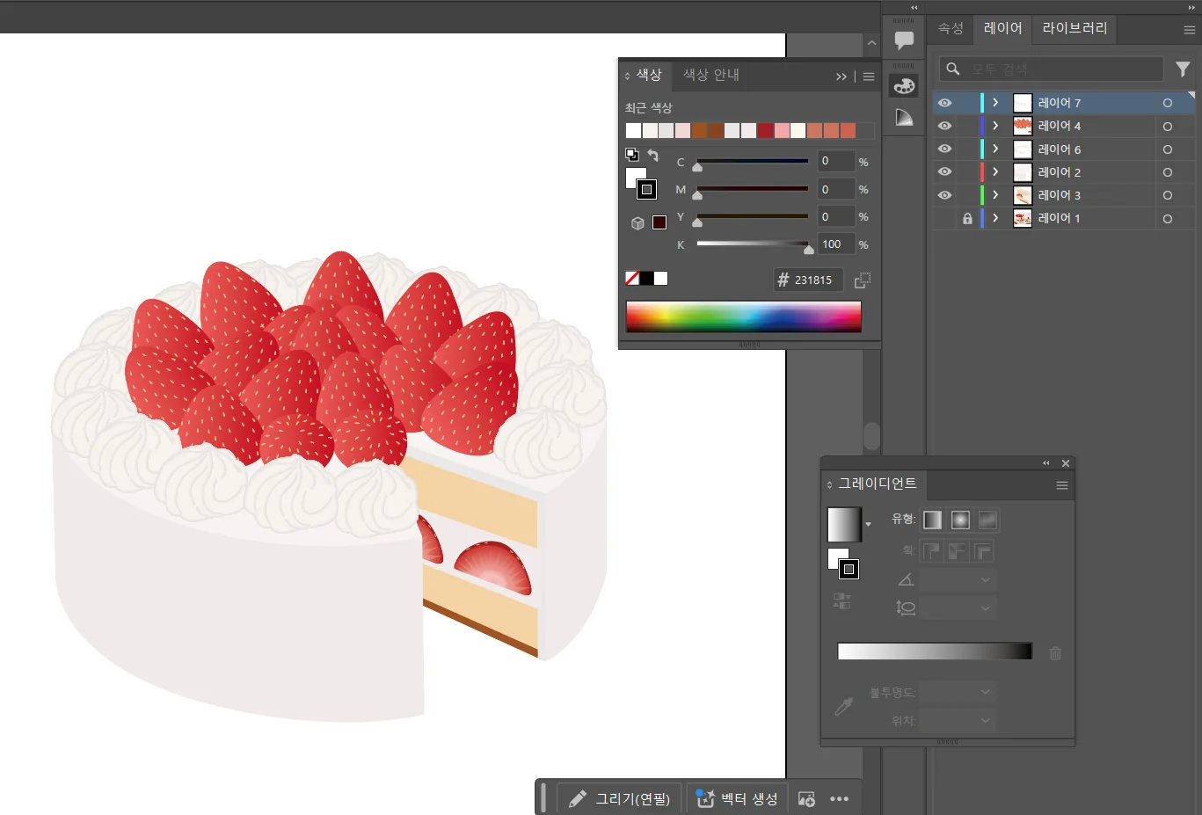Swap fill and stroke in Color panel
This screenshot has height=815, width=1202.
point(653,156)
